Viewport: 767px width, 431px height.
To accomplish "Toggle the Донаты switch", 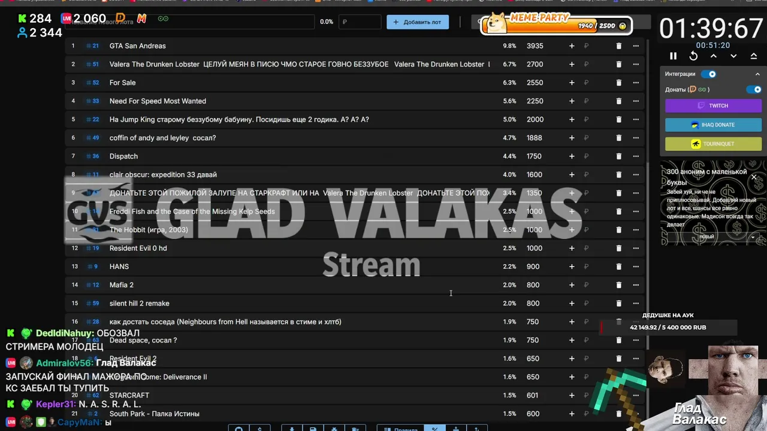I will point(754,89).
